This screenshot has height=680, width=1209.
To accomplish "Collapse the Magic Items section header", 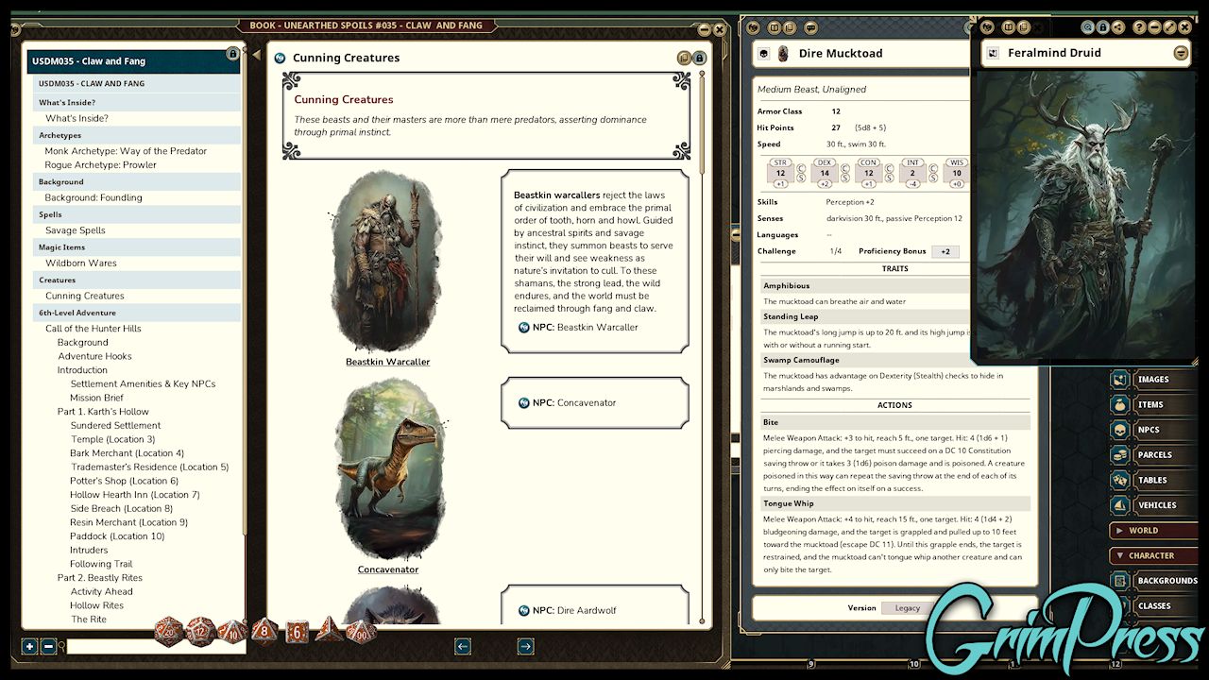I will click(137, 247).
